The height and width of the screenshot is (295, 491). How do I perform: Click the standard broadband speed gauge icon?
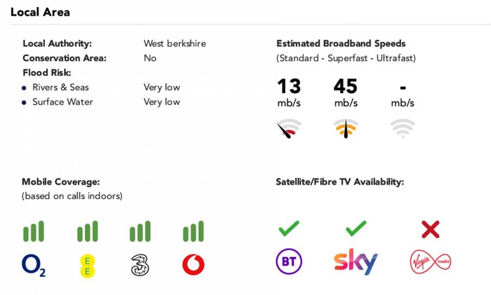click(x=289, y=129)
